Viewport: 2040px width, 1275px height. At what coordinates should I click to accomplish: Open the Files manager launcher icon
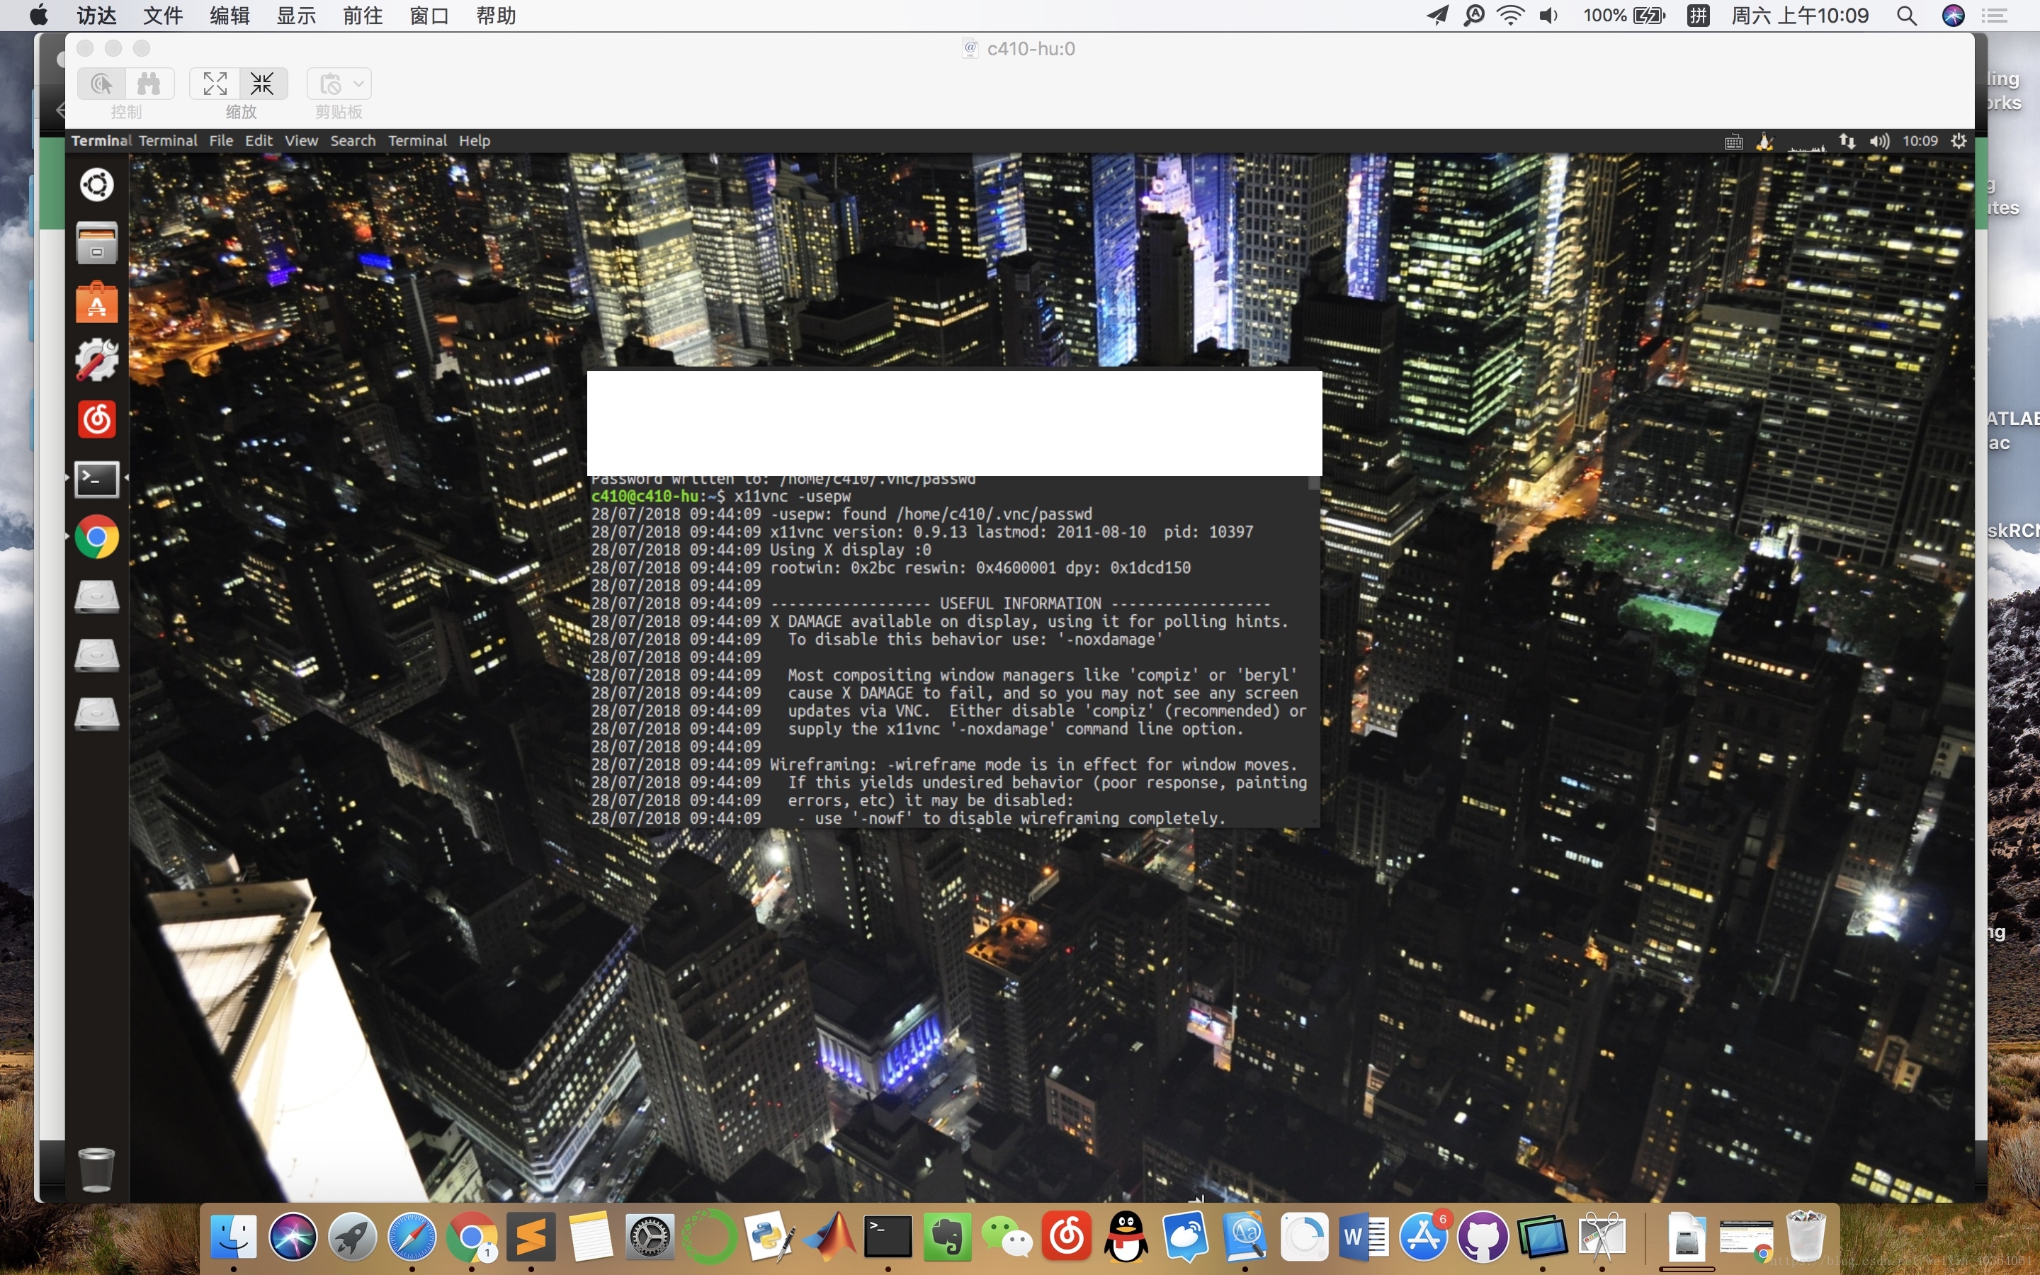pos(97,244)
